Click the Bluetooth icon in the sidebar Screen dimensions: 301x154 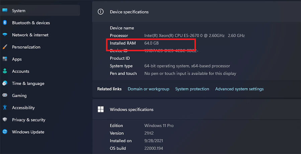[x=5, y=23]
